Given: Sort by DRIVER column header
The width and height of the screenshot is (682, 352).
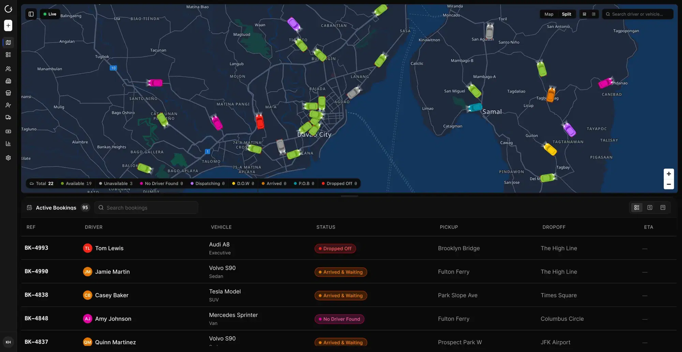Looking at the screenshot, I should coord(94,227).
